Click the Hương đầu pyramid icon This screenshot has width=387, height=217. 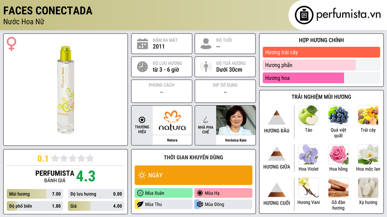point(277,118)
